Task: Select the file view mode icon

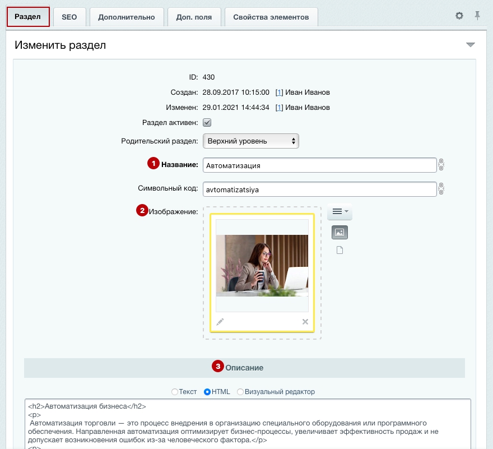Action: pyautogui.click(x=339, y=250)
